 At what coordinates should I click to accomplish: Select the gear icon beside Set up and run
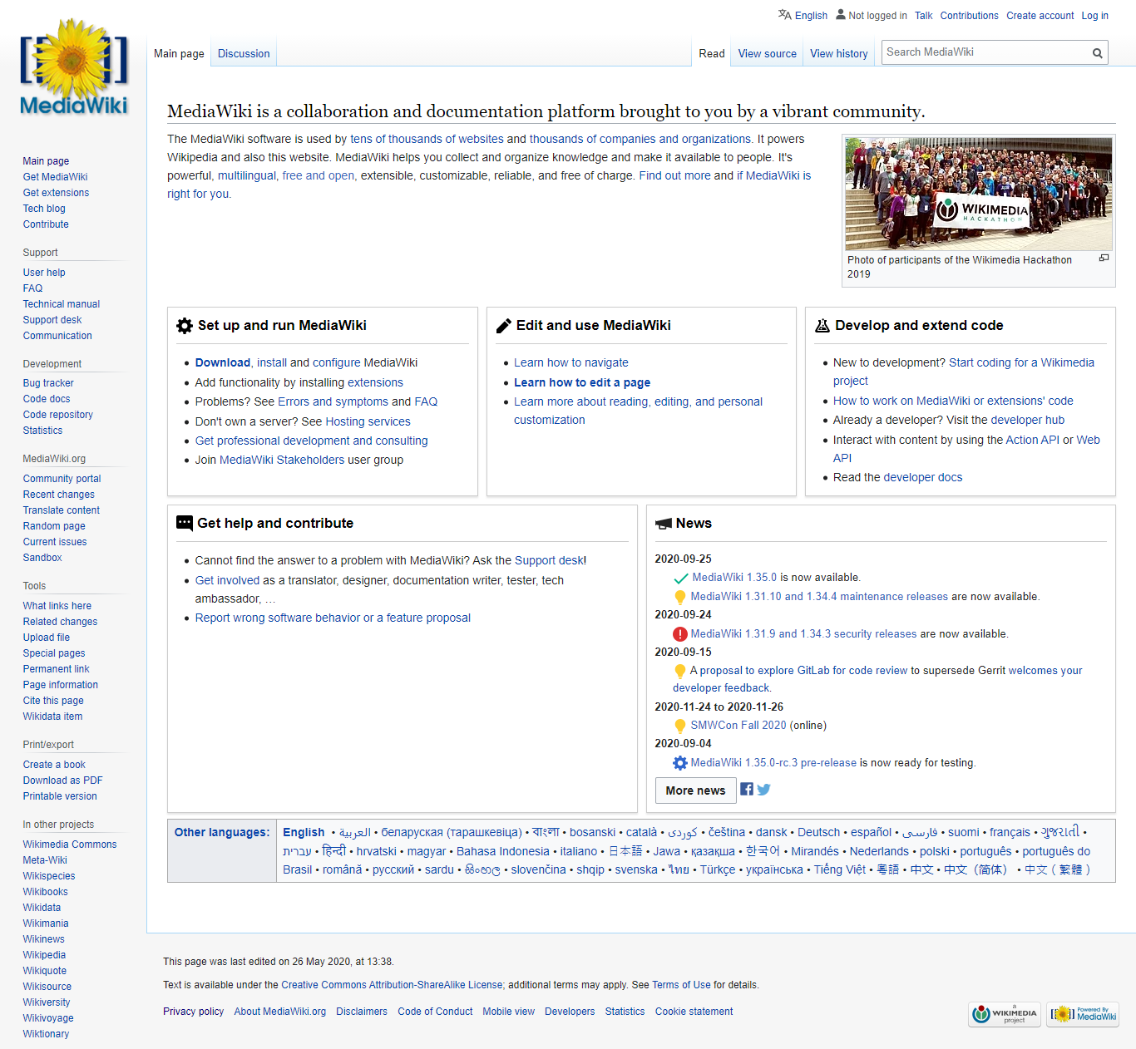(x=184, y=325)
